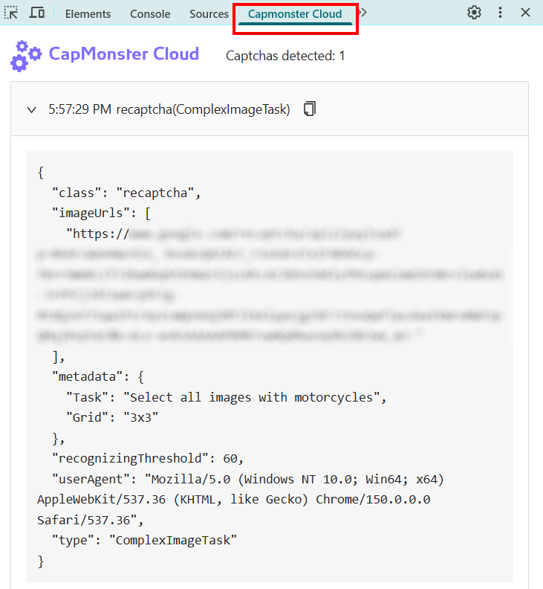
Task: Click the "Grid": "3x3" line
Action: tap(112, 417)
